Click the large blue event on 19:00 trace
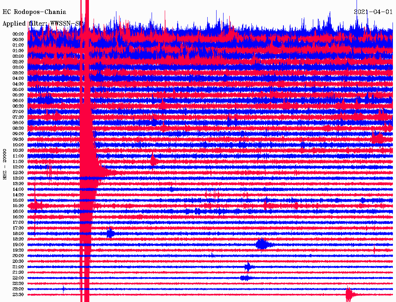396x302 pixels. point(262,244)
